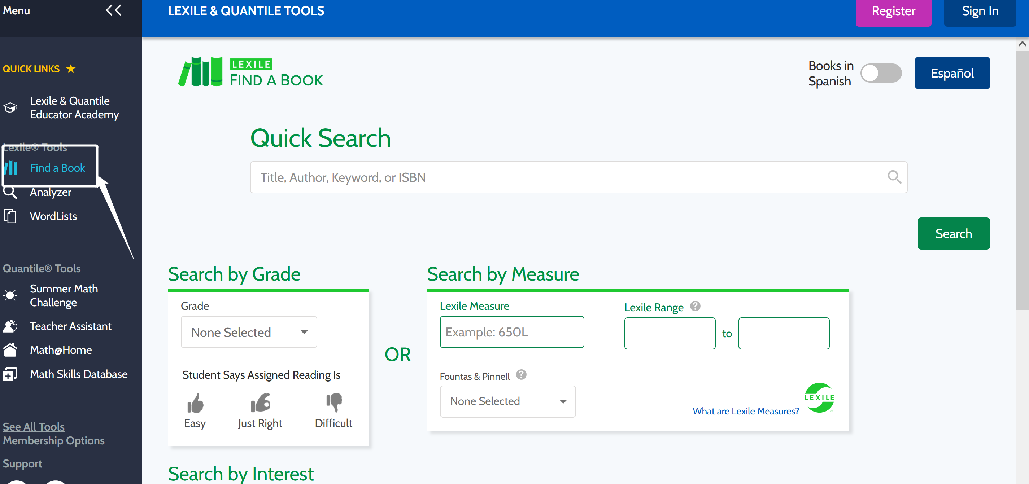Open Summer Math Challenge
Viewport: 1029px width, 484px height.
coord(64,295)
